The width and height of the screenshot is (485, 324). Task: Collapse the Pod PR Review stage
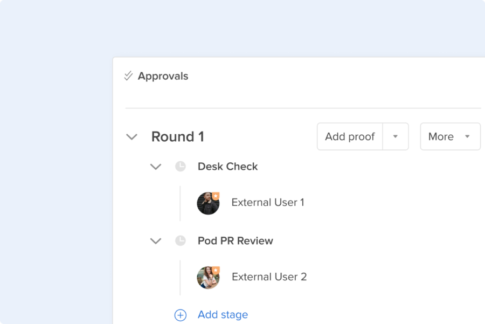[x=156, y=241]
